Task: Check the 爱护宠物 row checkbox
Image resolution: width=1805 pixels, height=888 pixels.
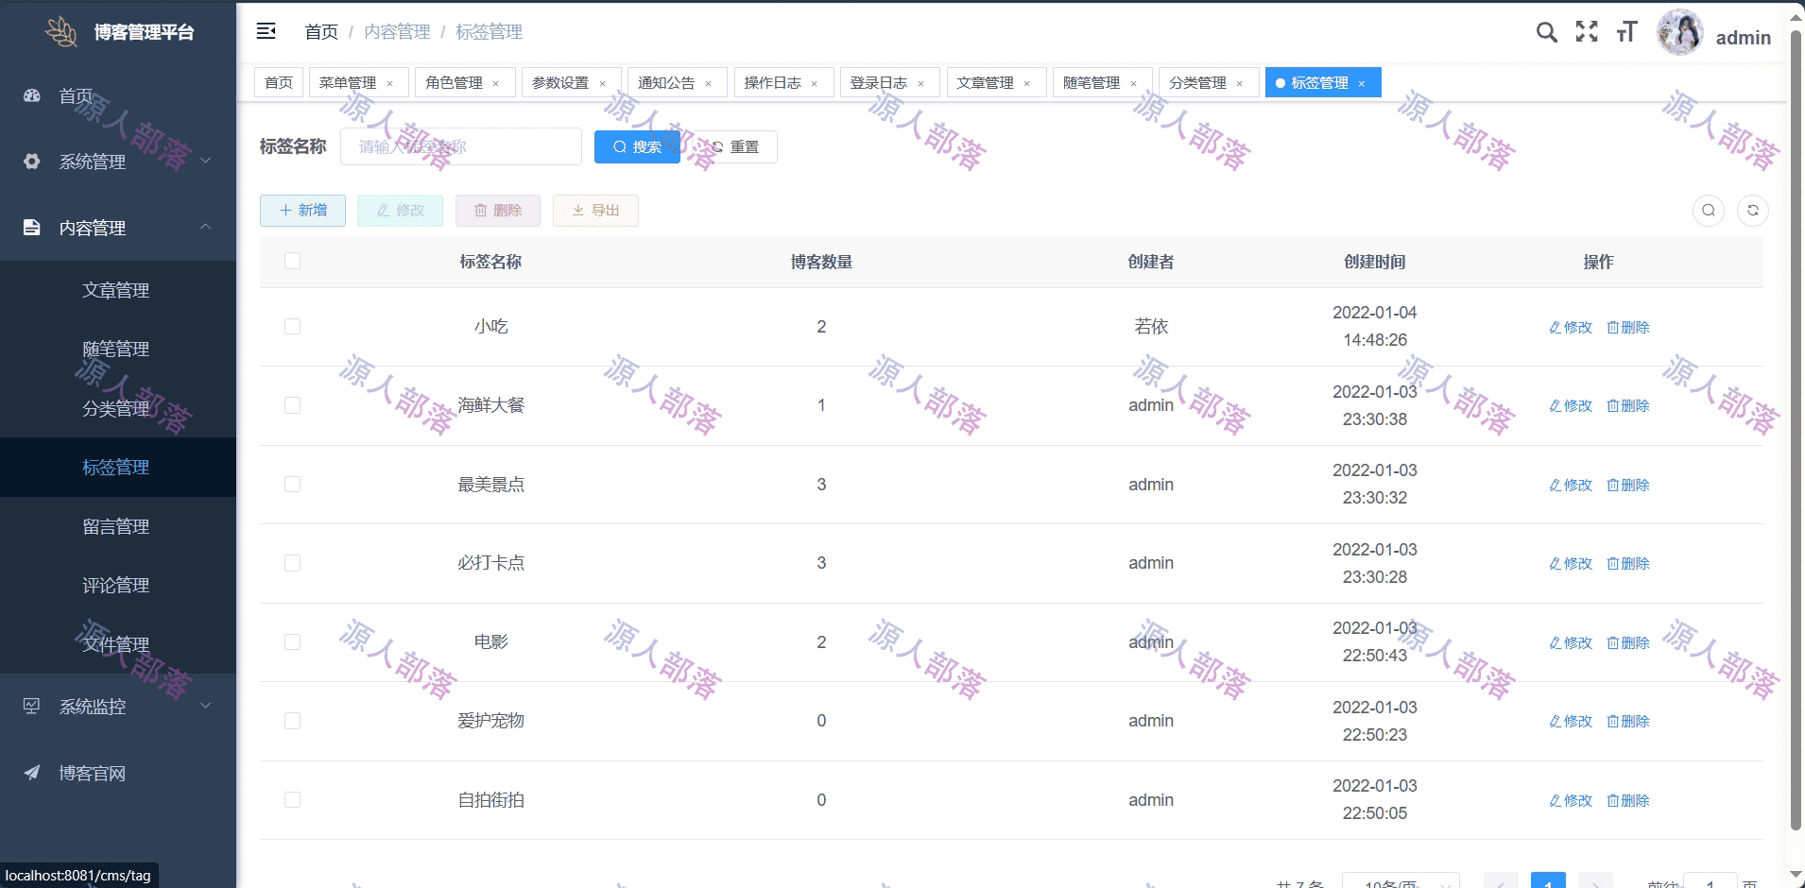Action: click(293, 721)
